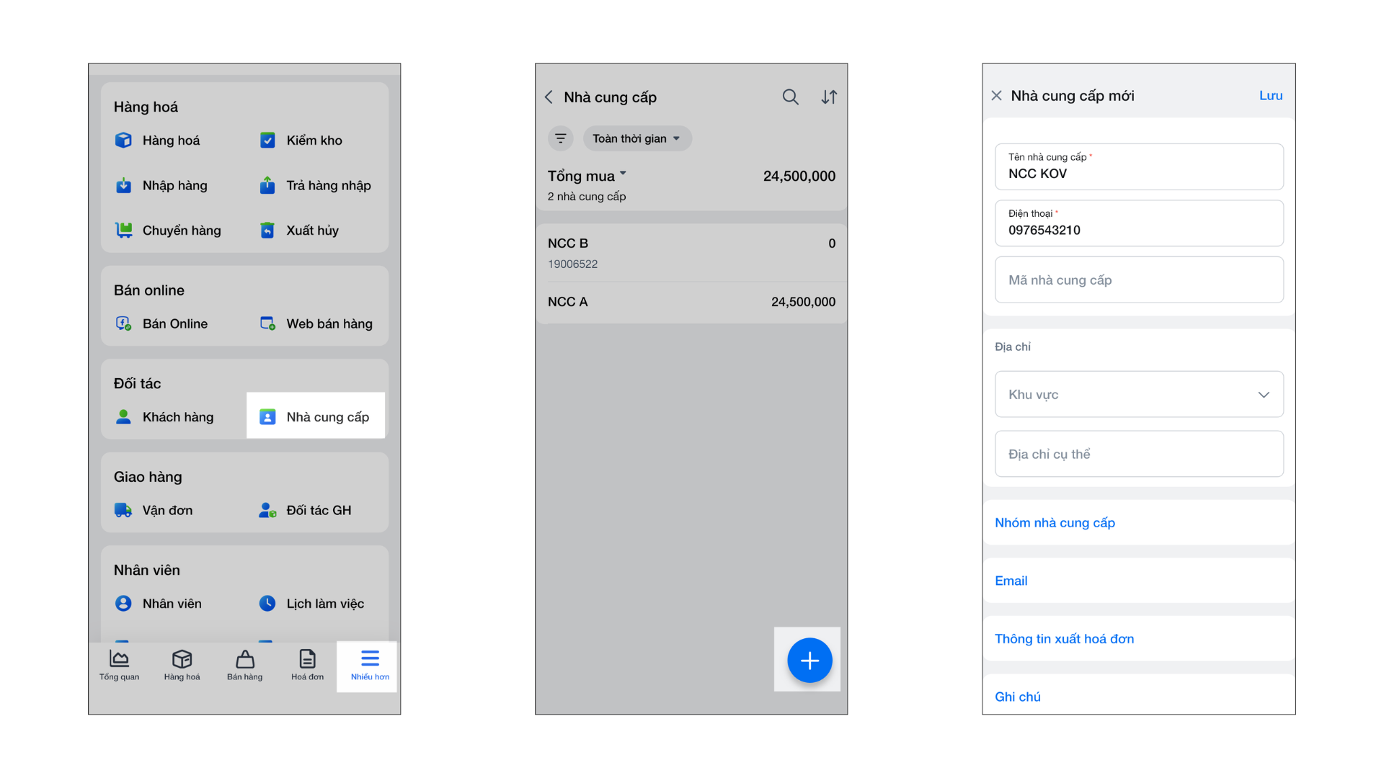Expand the Khu vực dropdown
Image resolution: width=1384 pixels, height=778 pixels.
(x=1139, y=394)
